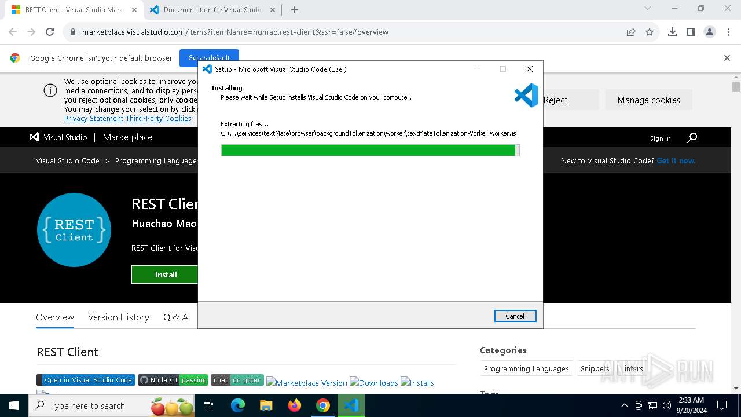The width and height of the screenshot is (741, 417).
Task: Switch to the Overview tab
Action: click(x=55, y=317)
